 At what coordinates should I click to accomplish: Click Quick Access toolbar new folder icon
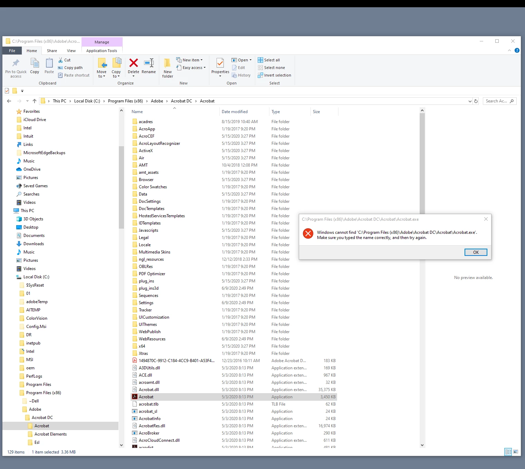[x=15, y=91]
